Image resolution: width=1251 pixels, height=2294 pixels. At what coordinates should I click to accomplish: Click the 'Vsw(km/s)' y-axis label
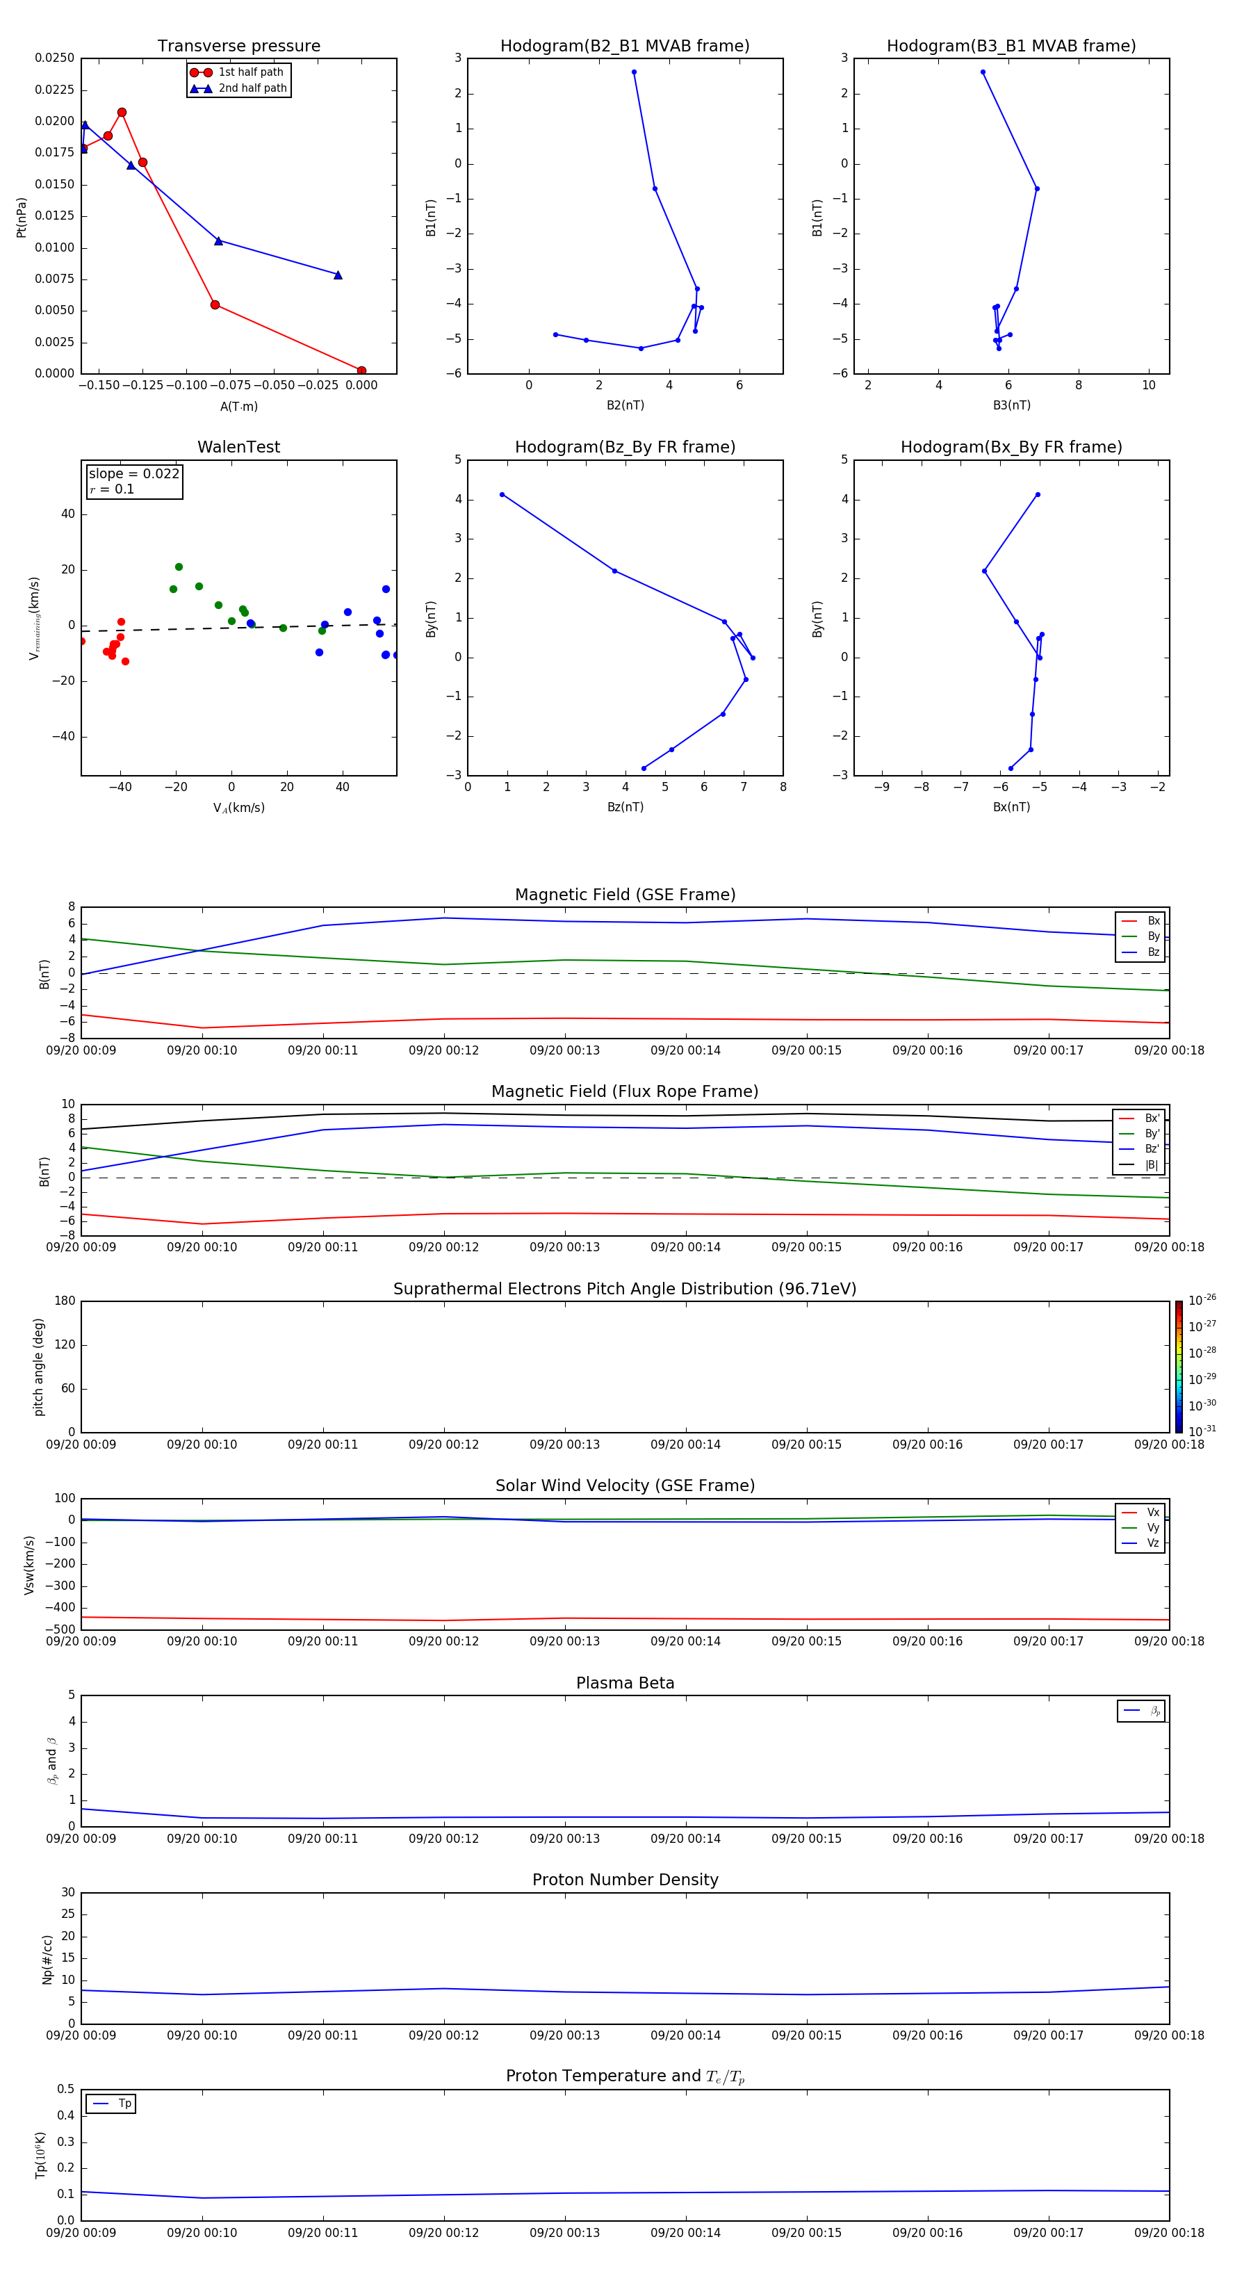(x=28, y=1565)
